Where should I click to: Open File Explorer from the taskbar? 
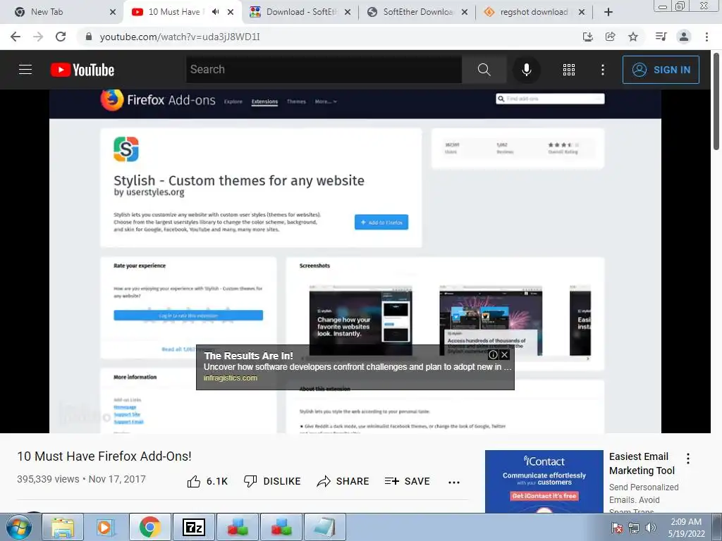point(63,527)
